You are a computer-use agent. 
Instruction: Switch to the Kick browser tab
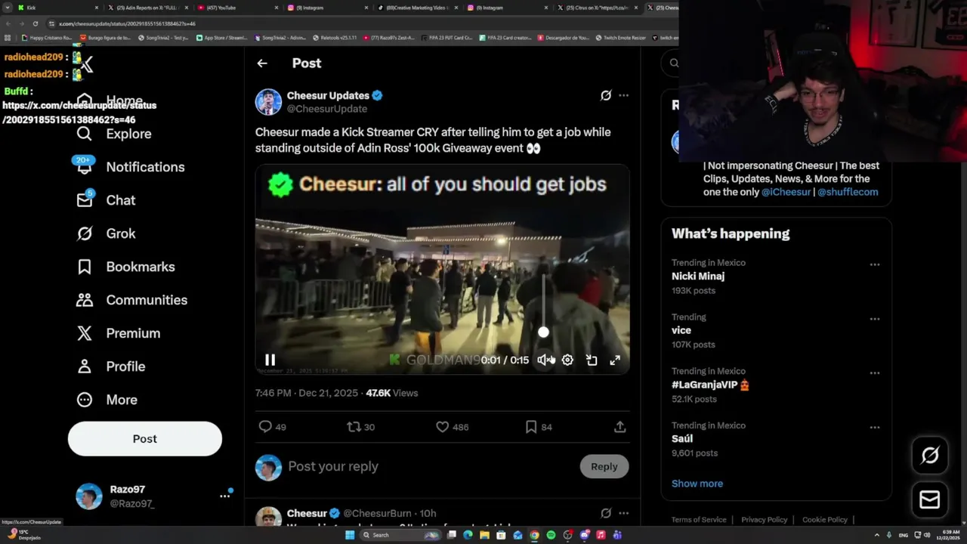point(59,8)
